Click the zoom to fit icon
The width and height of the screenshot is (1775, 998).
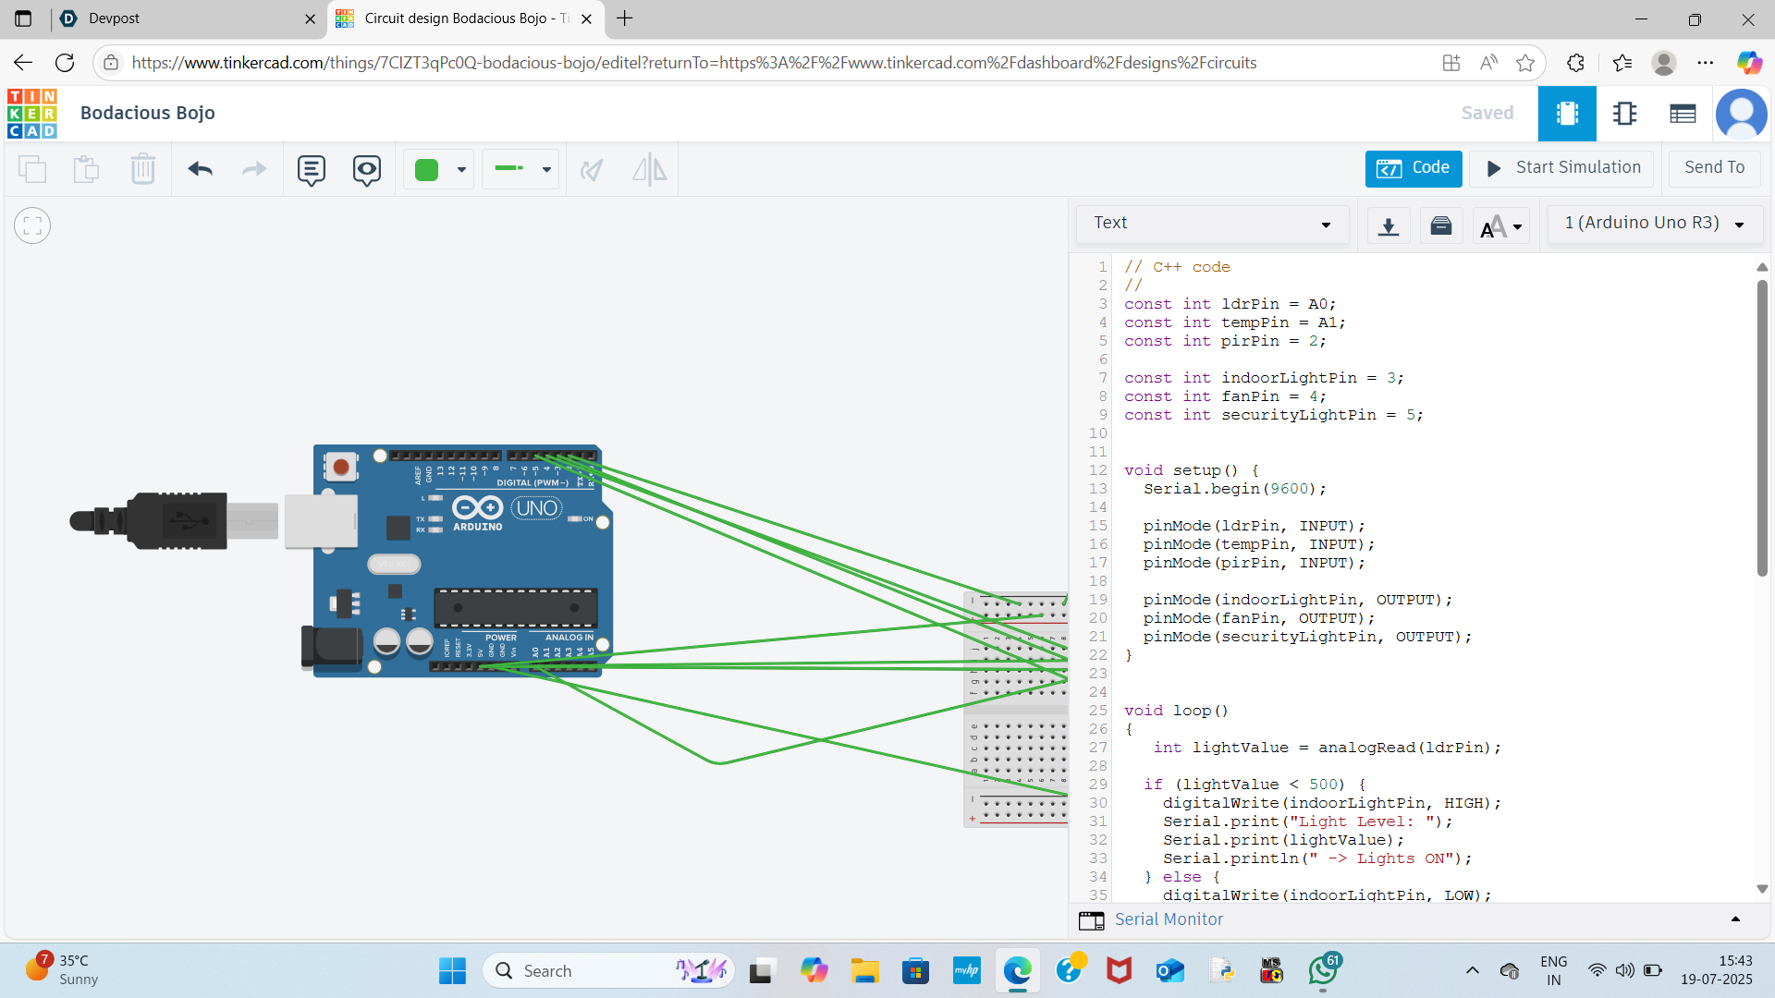click(x=32, y=225)
